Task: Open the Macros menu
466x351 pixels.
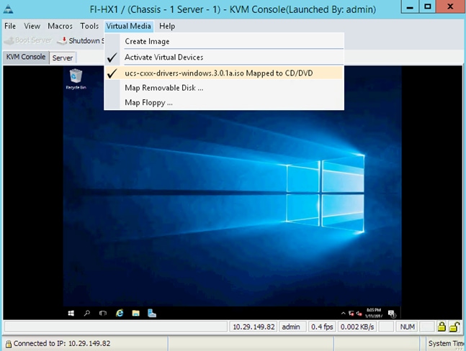Action: pyautogui.click(x=60, y=26)
